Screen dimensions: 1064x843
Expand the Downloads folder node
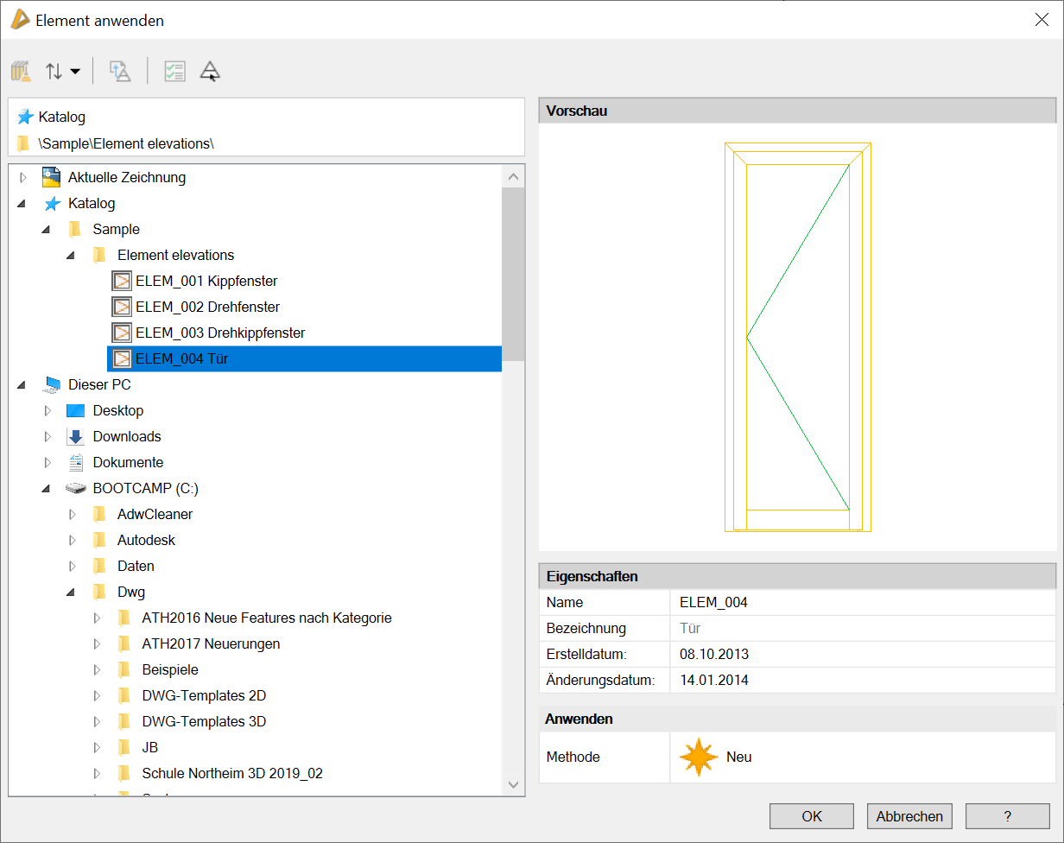(47, 437)
